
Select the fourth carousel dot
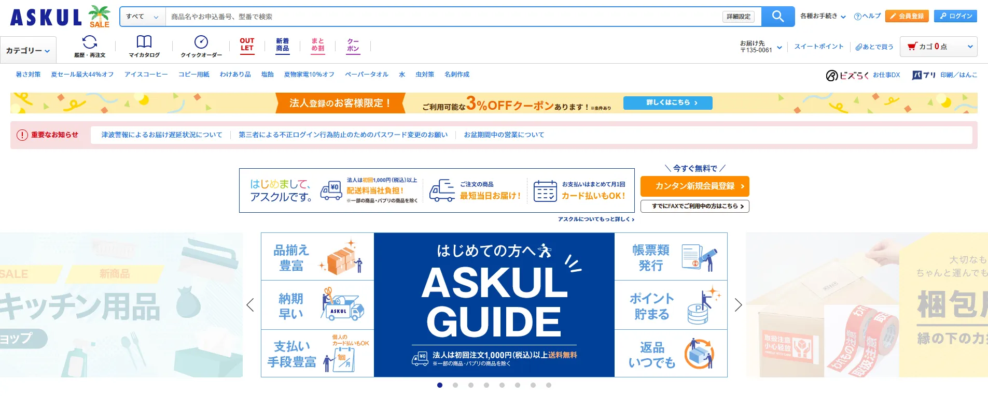point(486,385)
